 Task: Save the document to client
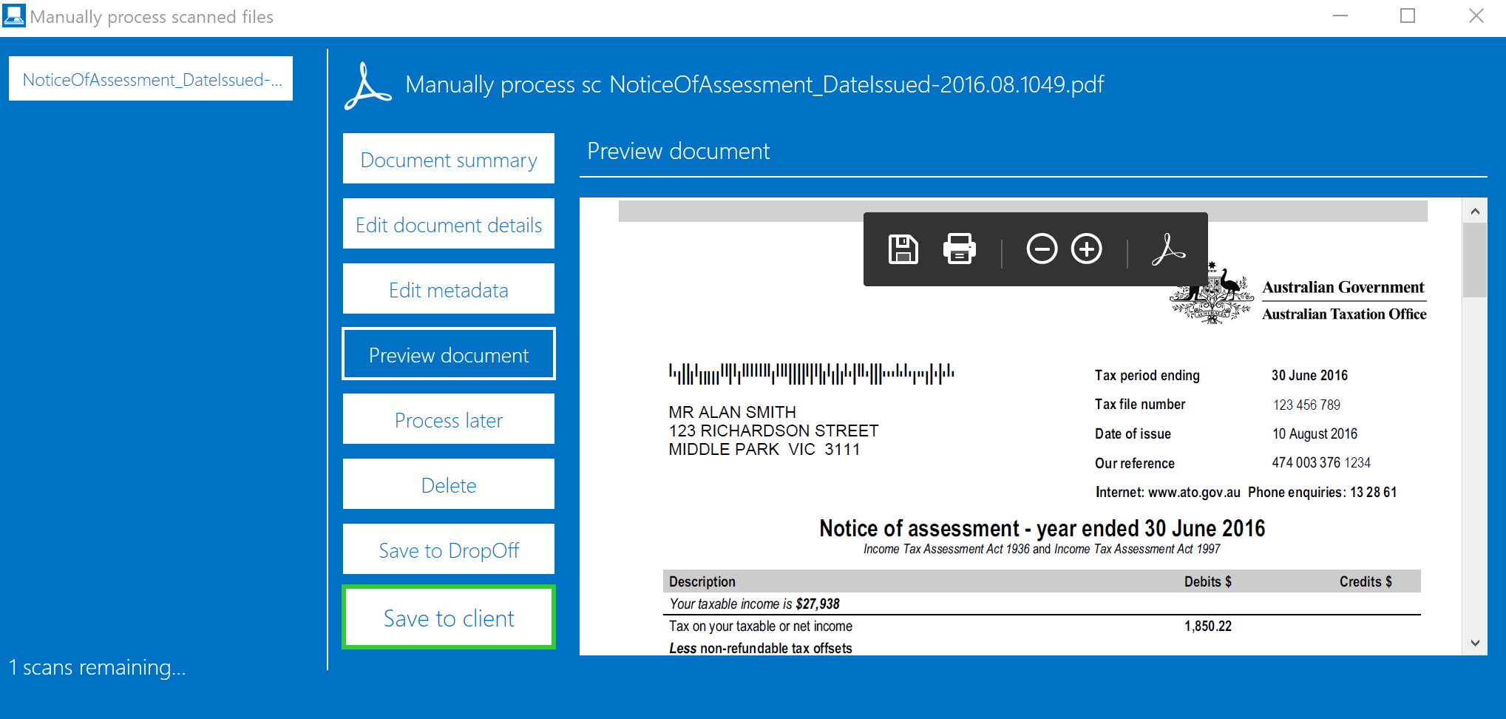pyautogui.click(x=448, y=617)
